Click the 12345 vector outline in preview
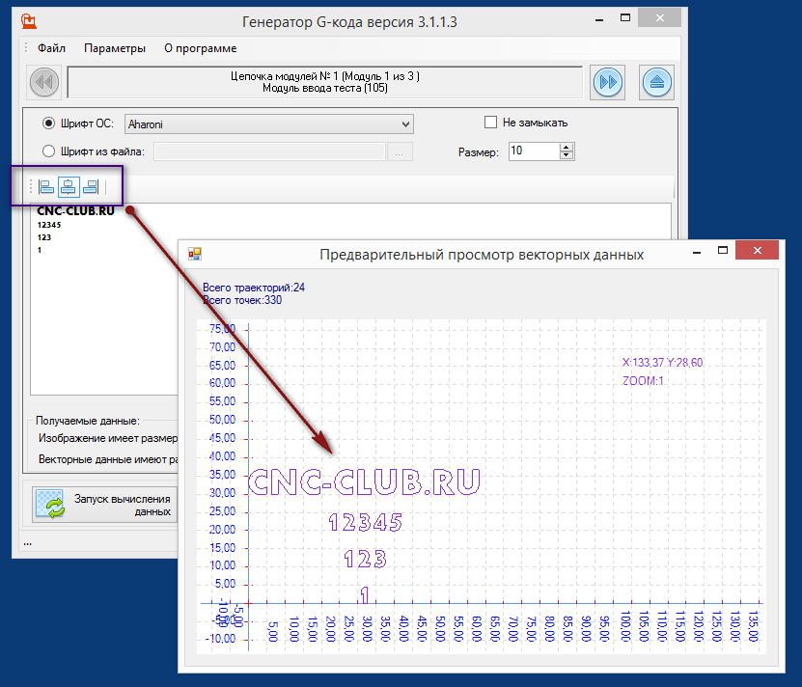 click(365, 522)
